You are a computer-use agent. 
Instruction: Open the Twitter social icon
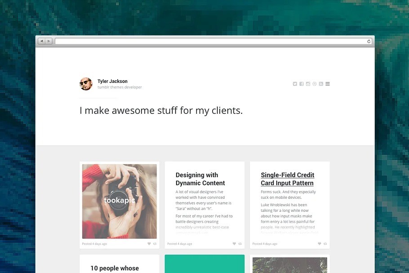pyautogui.click(x=295, y=84)
